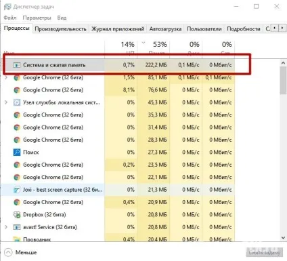Switch to the Производительность tab
287x261 pixels.
(x=60, y=29)
